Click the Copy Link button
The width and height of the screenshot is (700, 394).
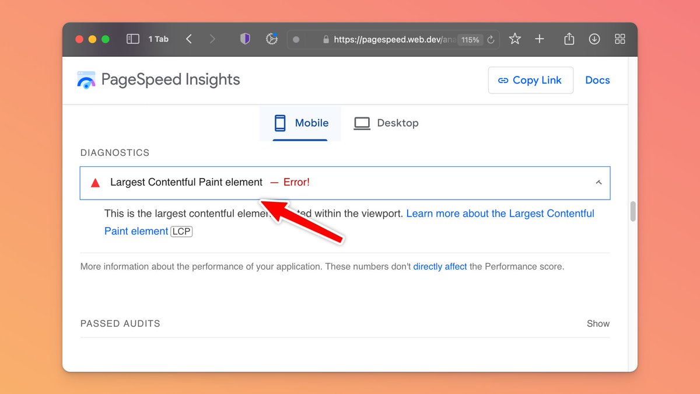[530, 81]
